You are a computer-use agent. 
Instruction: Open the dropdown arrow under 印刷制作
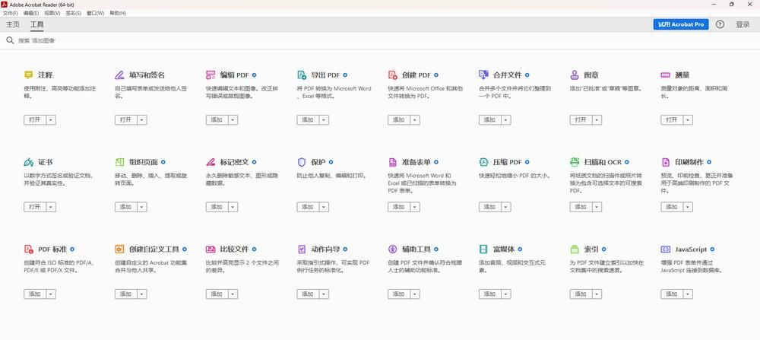click(688, 207)
